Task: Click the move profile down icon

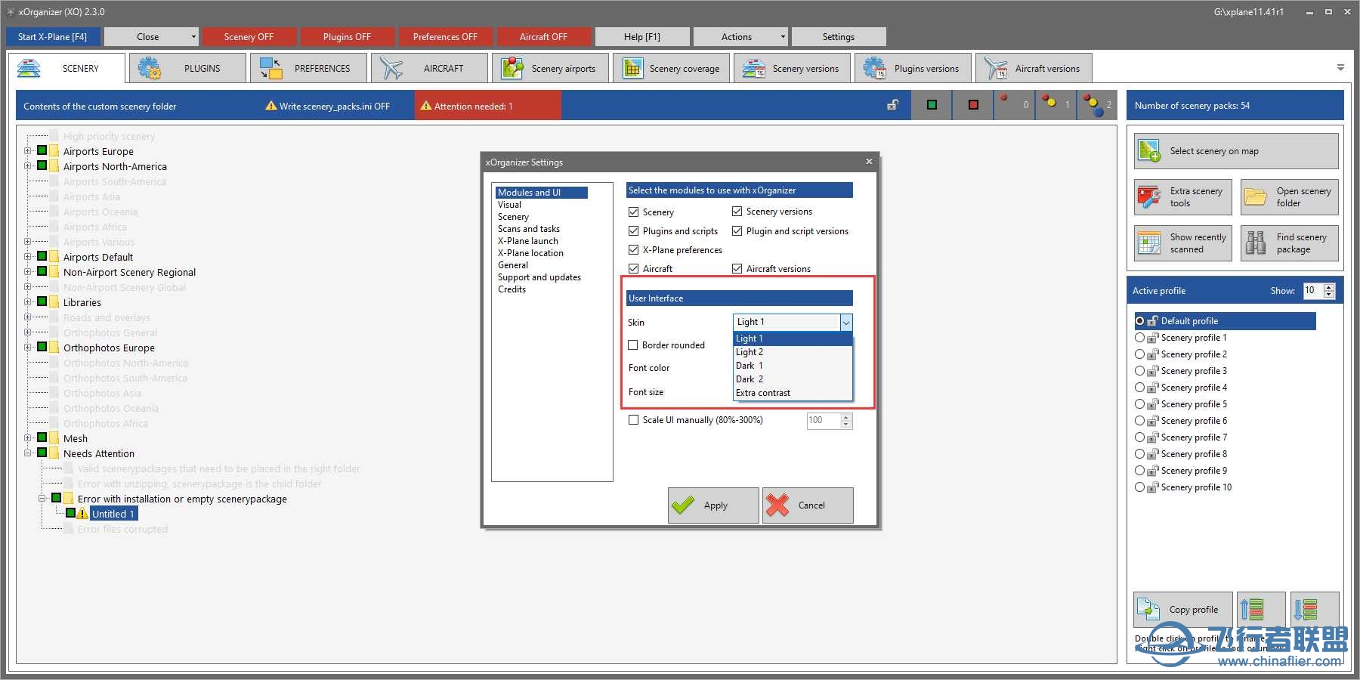Action: pyautogui.click(x=1306, y=609)
